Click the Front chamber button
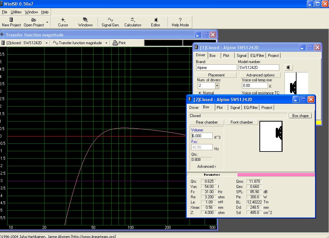This screenshot has width=329, height=238. click(242, 122)
